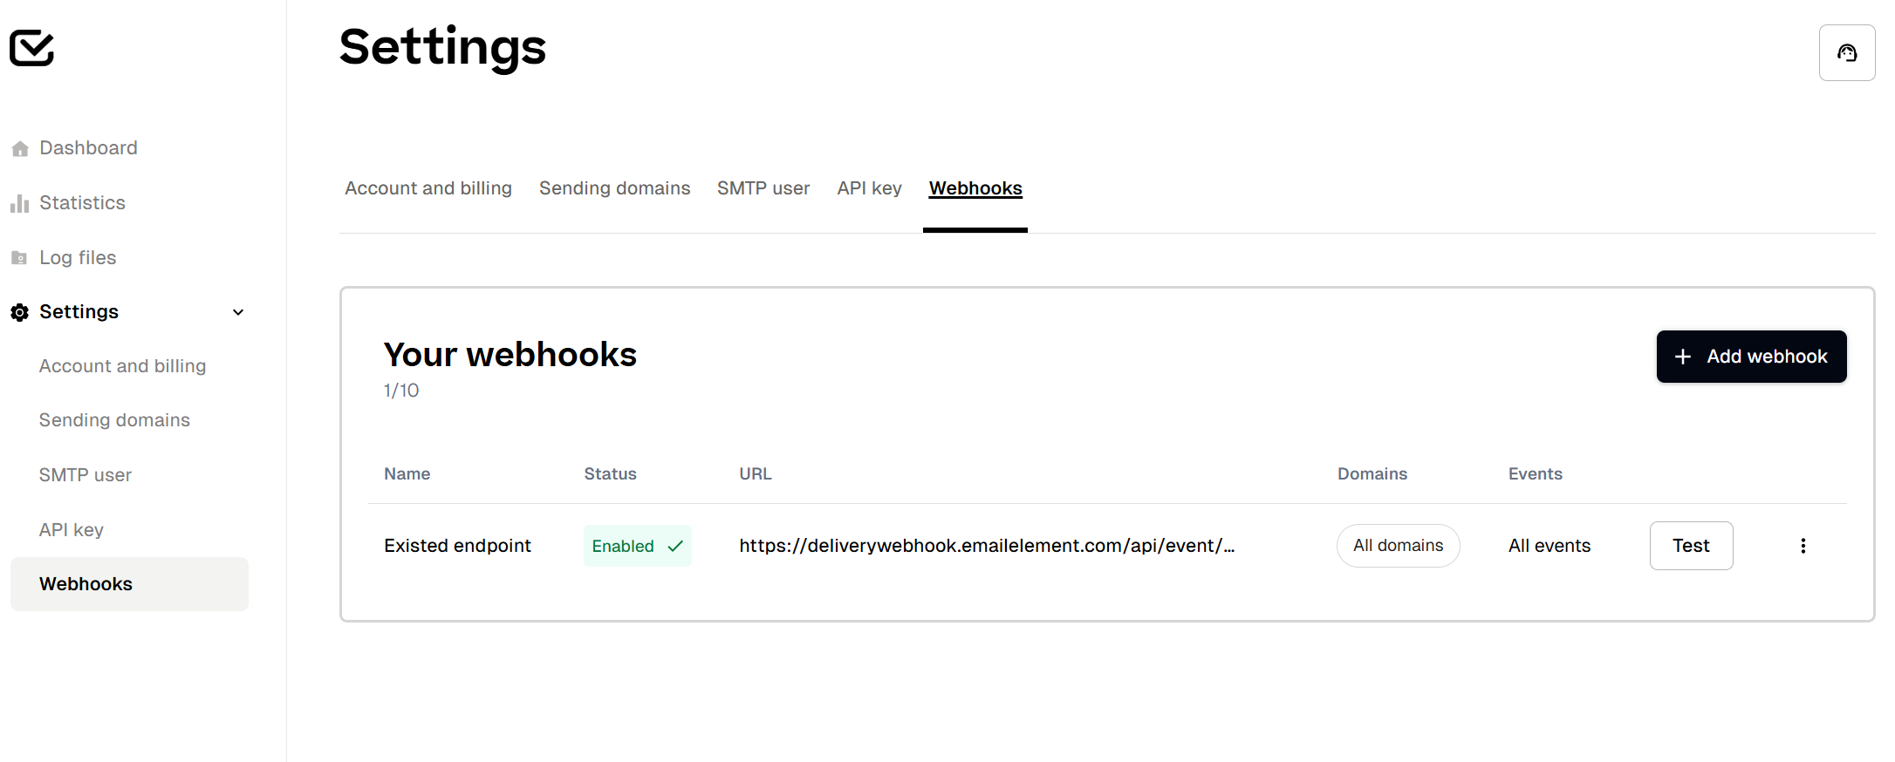Open the three-dot webhook options menu
Screen dimensions: 1895x762
coord(1803,546)
